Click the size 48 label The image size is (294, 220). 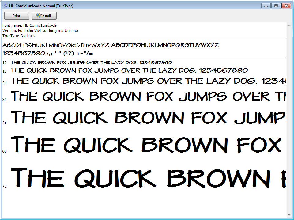point(5,123)
